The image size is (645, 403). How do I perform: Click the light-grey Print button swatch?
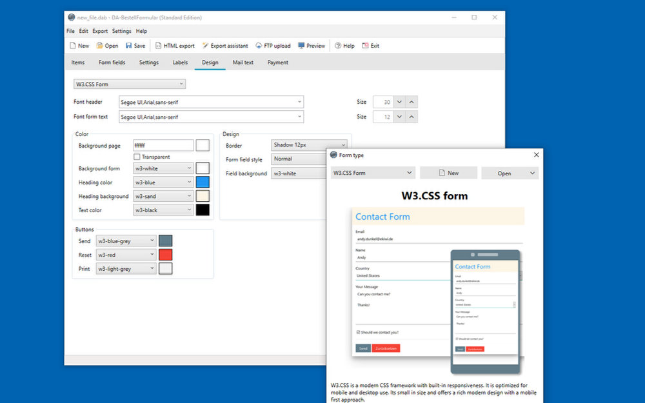(x=165, y=268)
